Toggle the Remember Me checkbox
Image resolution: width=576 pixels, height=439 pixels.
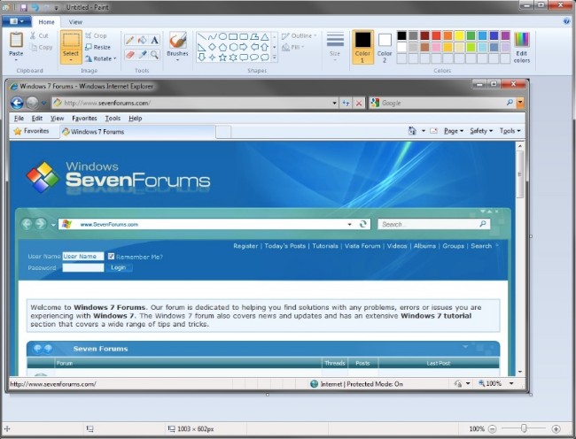coord(111,257)
